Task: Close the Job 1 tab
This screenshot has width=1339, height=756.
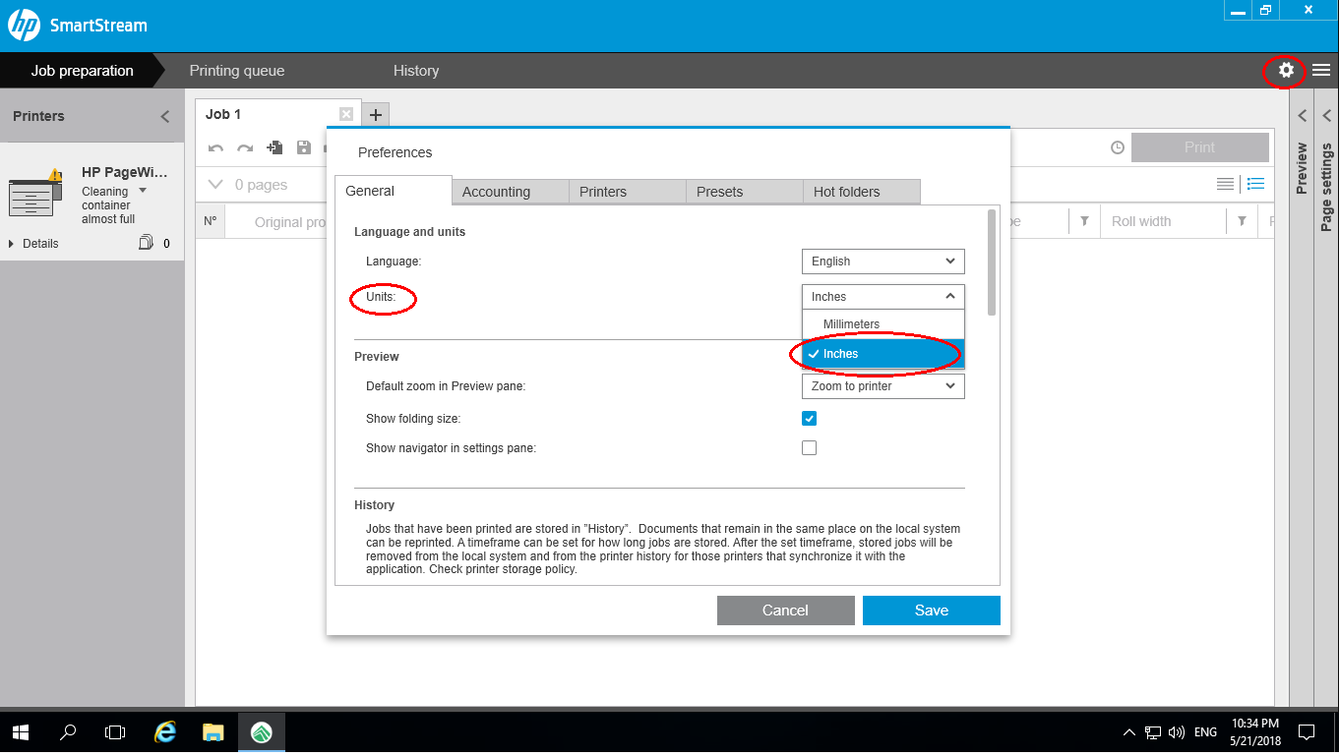Action: [345, 114]
